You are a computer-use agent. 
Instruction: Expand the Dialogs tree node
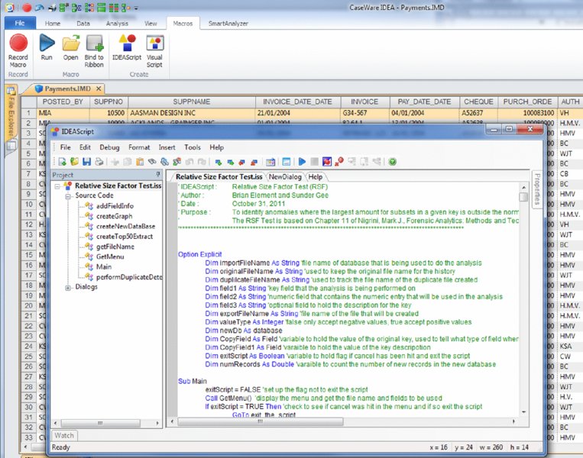pos(68,288)
